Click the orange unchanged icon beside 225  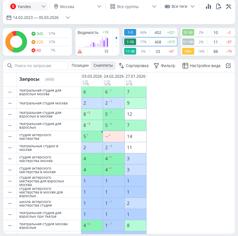33,42
